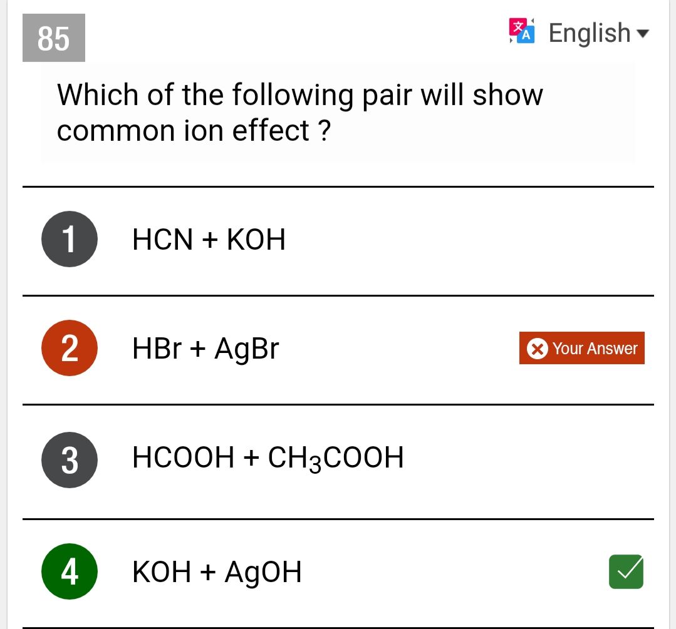Image resolution: width=676 pixels, height=629 pixels.
Task: Choose the HCN + KOH answer text
Action: [x=209, y=239]
